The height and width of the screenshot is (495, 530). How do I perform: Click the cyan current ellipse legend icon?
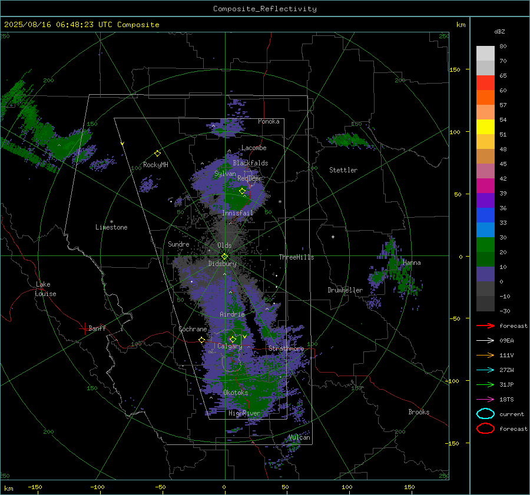pyautogui.click(x=485, y=414)
